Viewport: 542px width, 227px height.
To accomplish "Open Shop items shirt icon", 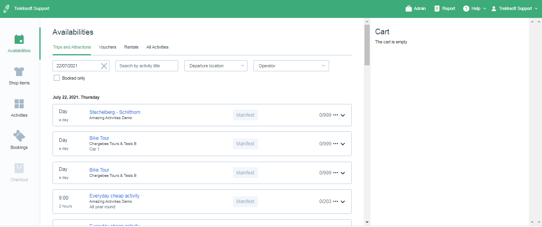I will point(19,72).
